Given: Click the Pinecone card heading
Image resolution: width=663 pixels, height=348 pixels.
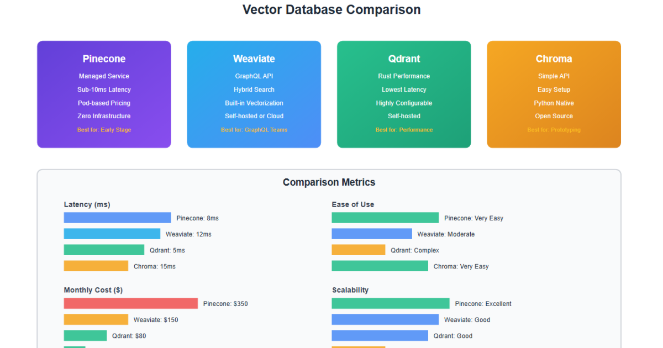Looking at the screenshot, I should (x=104, y=59).
